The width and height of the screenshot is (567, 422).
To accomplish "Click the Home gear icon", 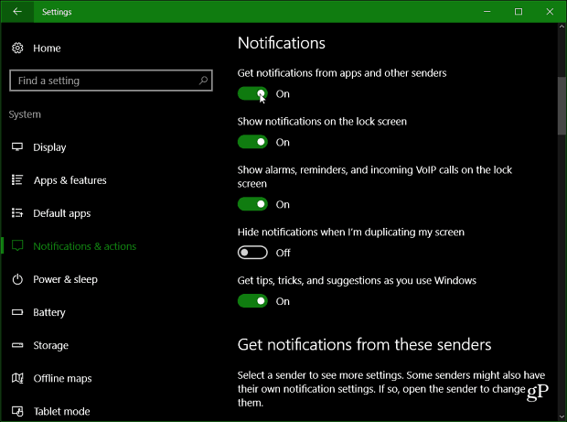I will pyautogui.click(x=17, y=48).
